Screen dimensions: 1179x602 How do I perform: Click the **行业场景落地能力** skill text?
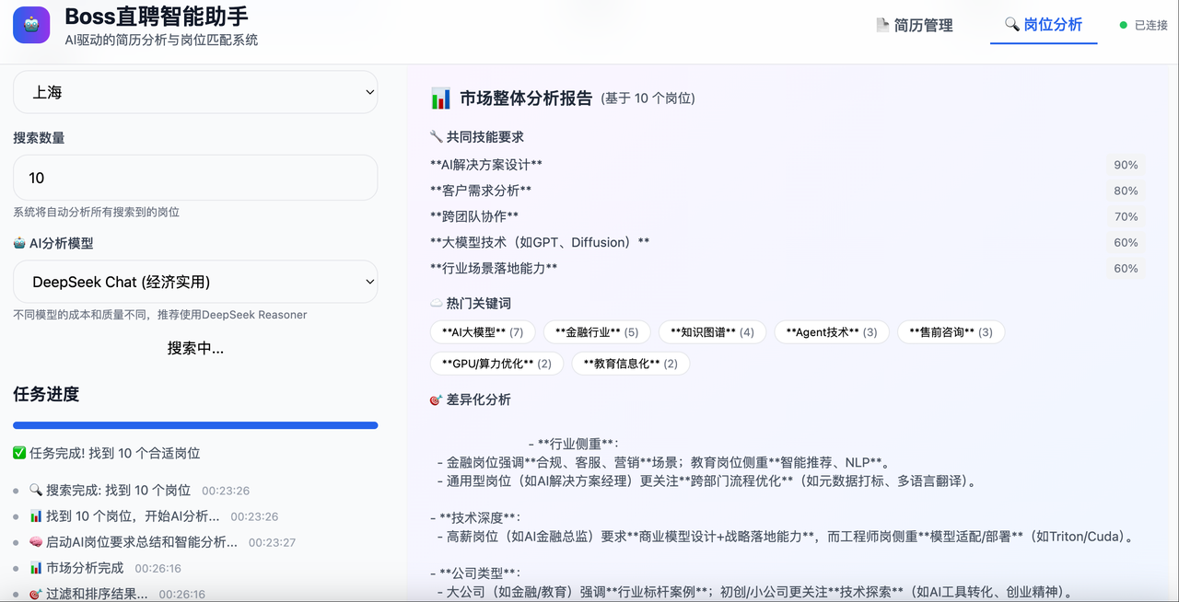494,268
